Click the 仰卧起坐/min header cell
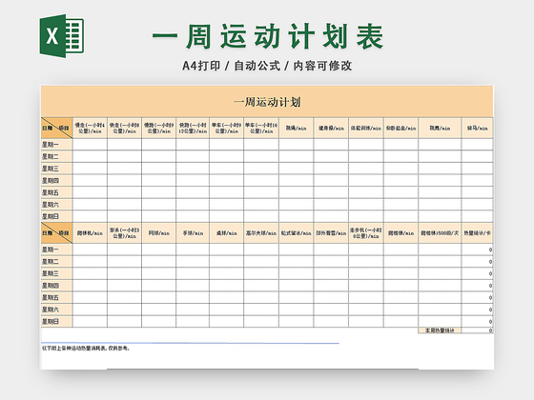 point(400,129)
